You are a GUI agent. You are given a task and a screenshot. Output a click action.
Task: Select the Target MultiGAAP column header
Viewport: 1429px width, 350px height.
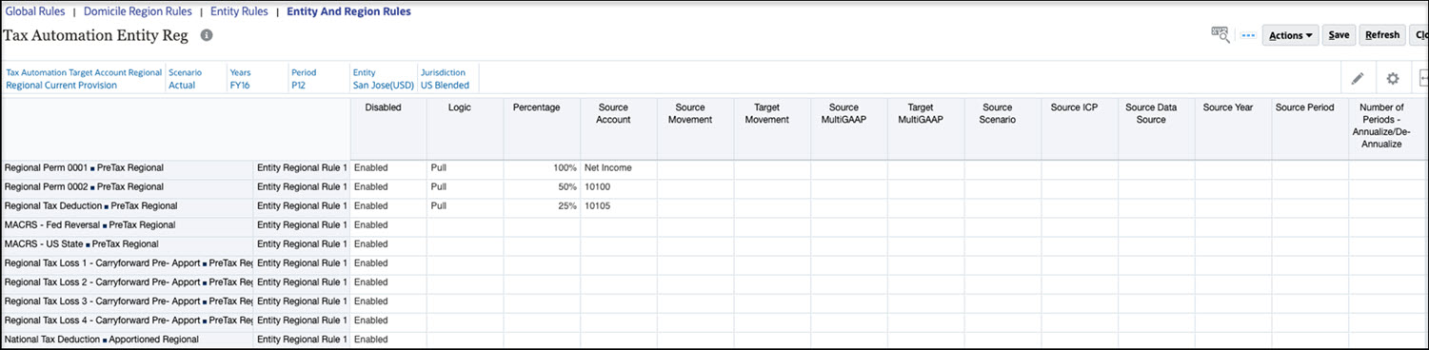[925, 128]
